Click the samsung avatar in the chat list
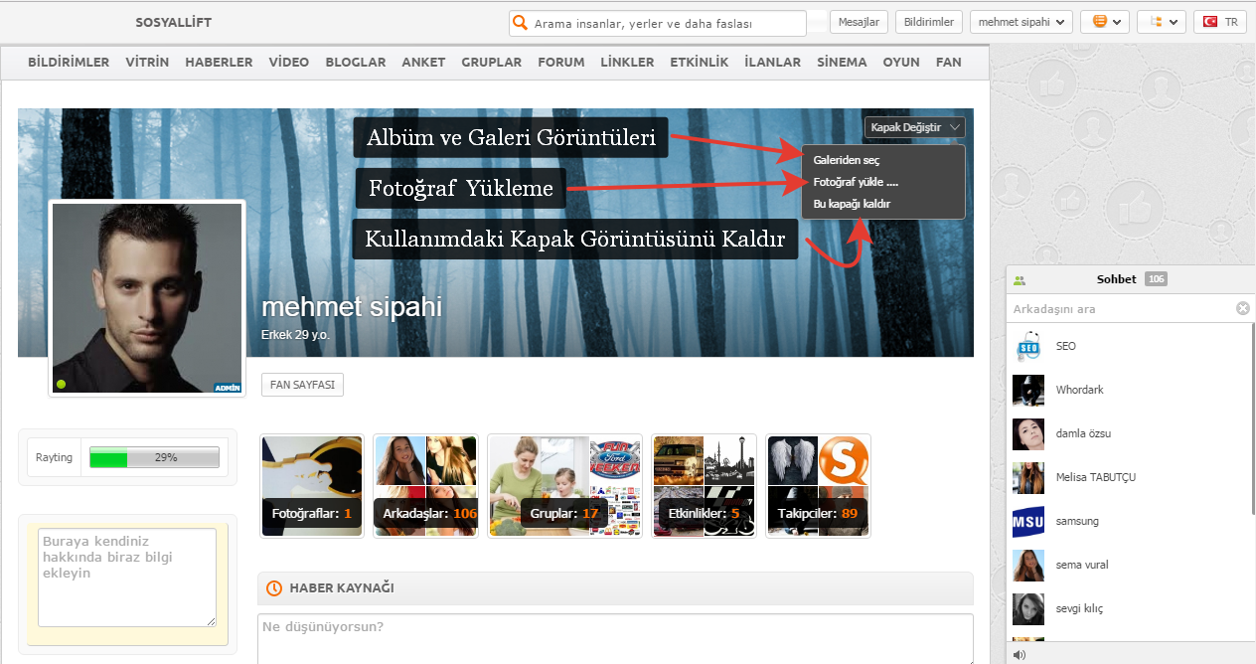Image resolution: width=1256 pixels, height=664 pixels. pos(1027,521)
